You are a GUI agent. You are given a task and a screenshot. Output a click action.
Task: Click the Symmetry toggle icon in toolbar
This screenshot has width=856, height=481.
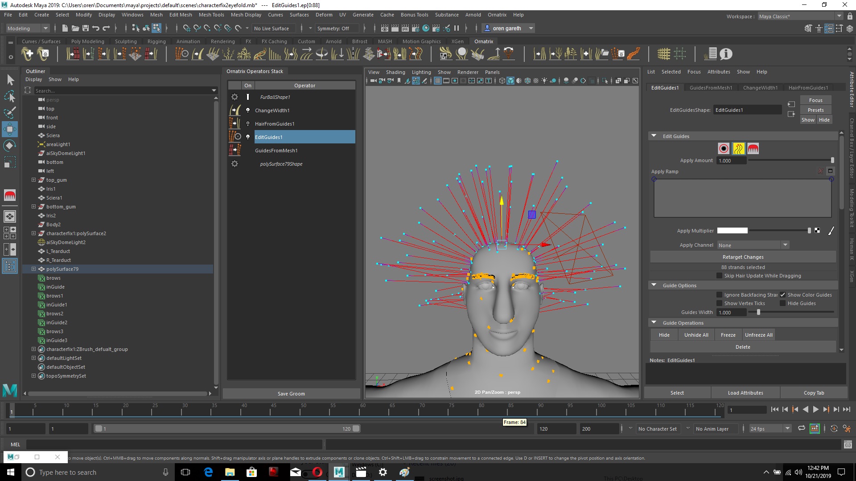[x=333, y=28]
